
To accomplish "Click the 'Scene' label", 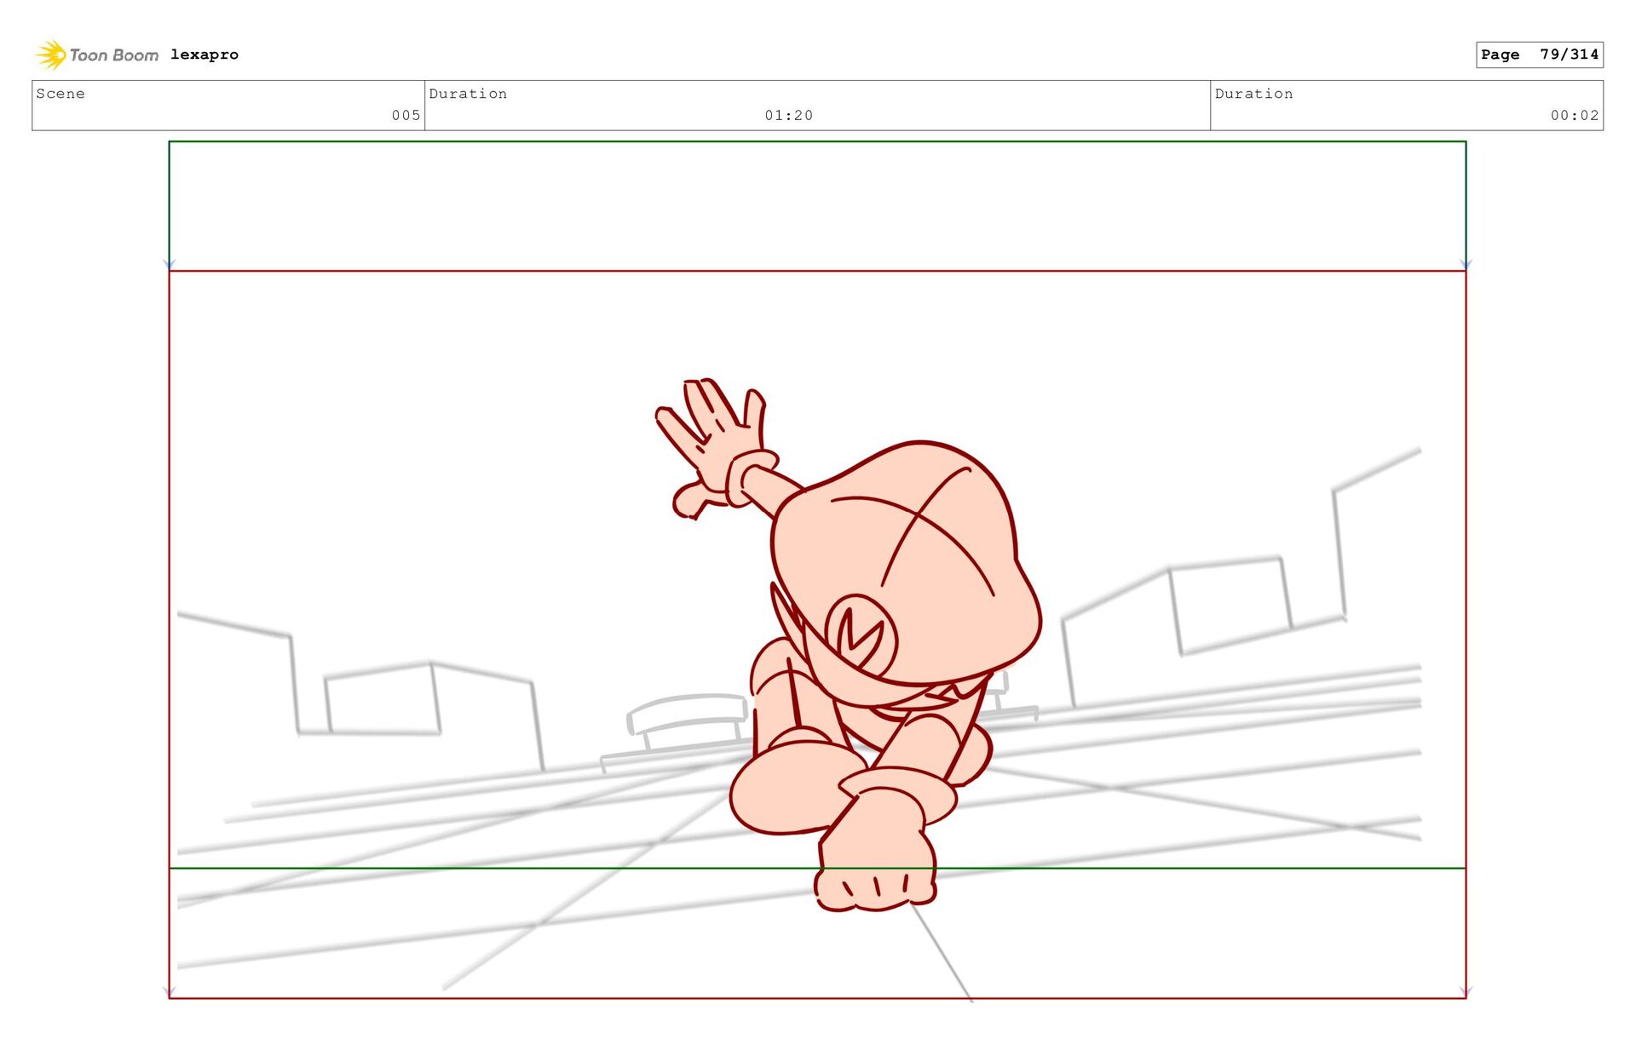I will pyautogui.click(x=60, y=94).
